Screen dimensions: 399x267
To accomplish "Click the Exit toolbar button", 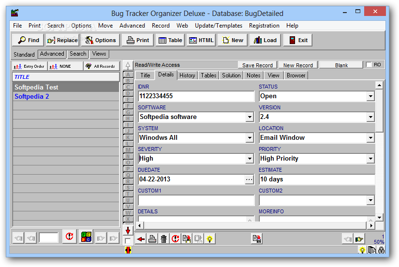I will click(x=298, y=40).
